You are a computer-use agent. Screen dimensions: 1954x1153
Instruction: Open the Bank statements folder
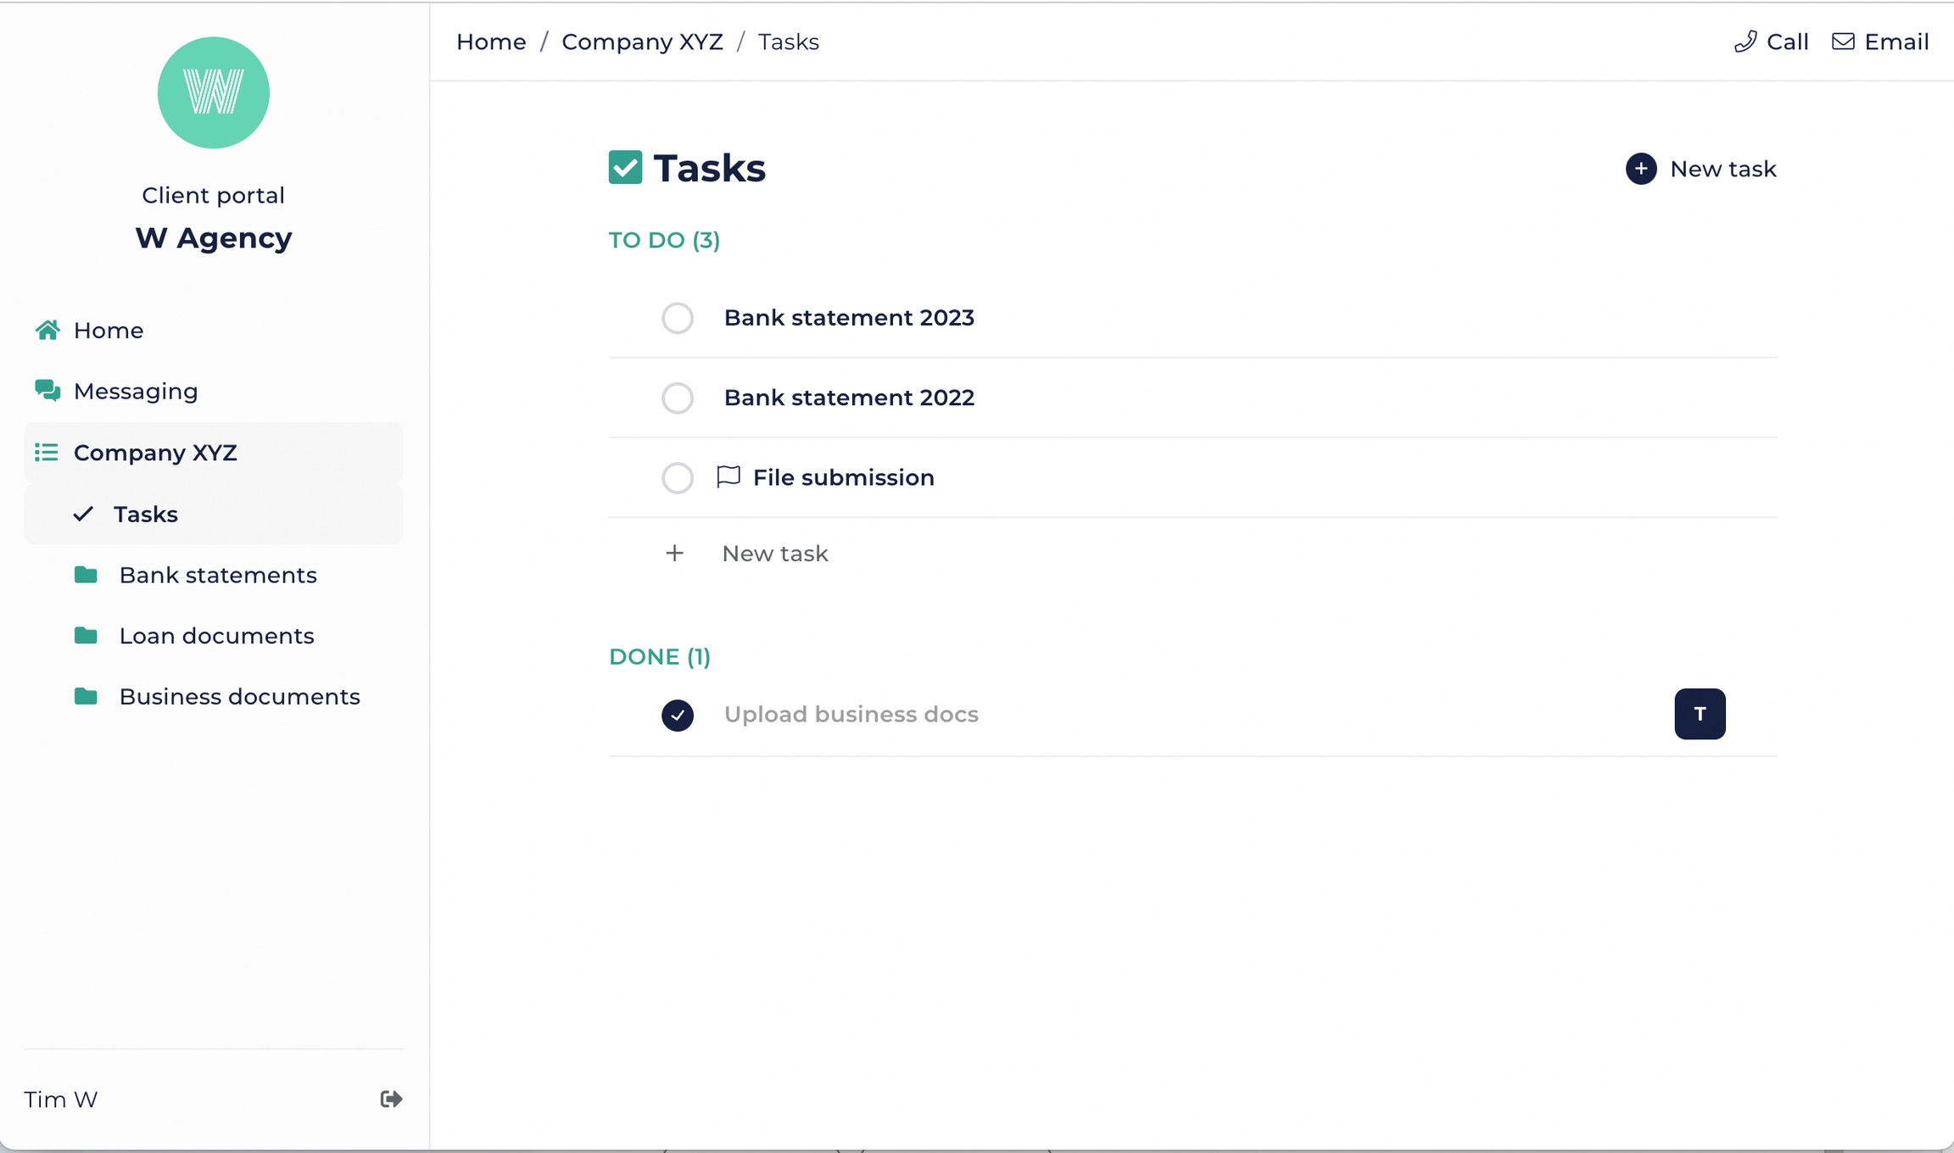pyautogui.click(x=217, y=575)
